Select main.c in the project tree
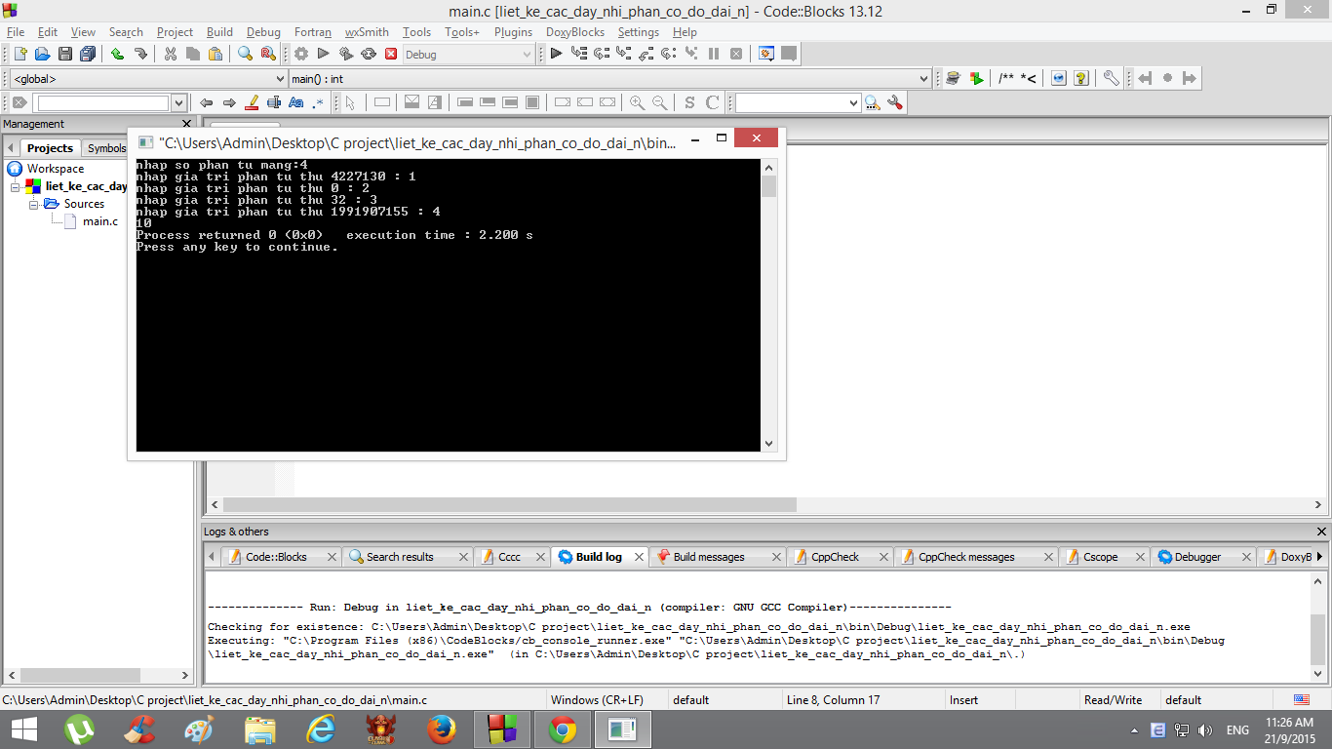The image size is (1332, 749). 99,221
